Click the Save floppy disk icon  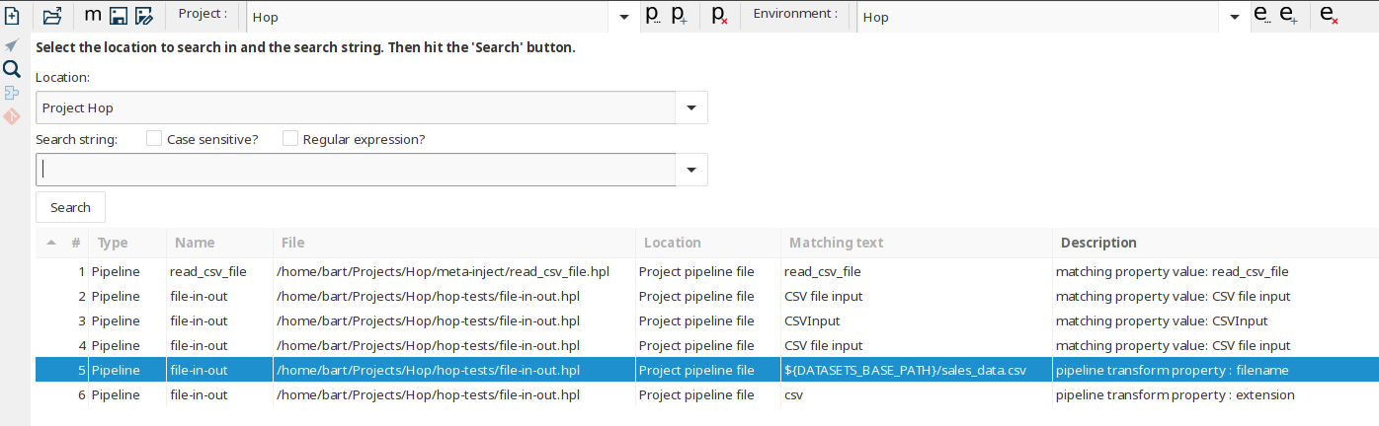[119, 16]
